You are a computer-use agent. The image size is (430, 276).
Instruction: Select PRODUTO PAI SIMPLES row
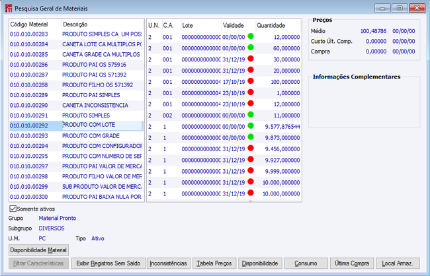click(x=76, y=95)
